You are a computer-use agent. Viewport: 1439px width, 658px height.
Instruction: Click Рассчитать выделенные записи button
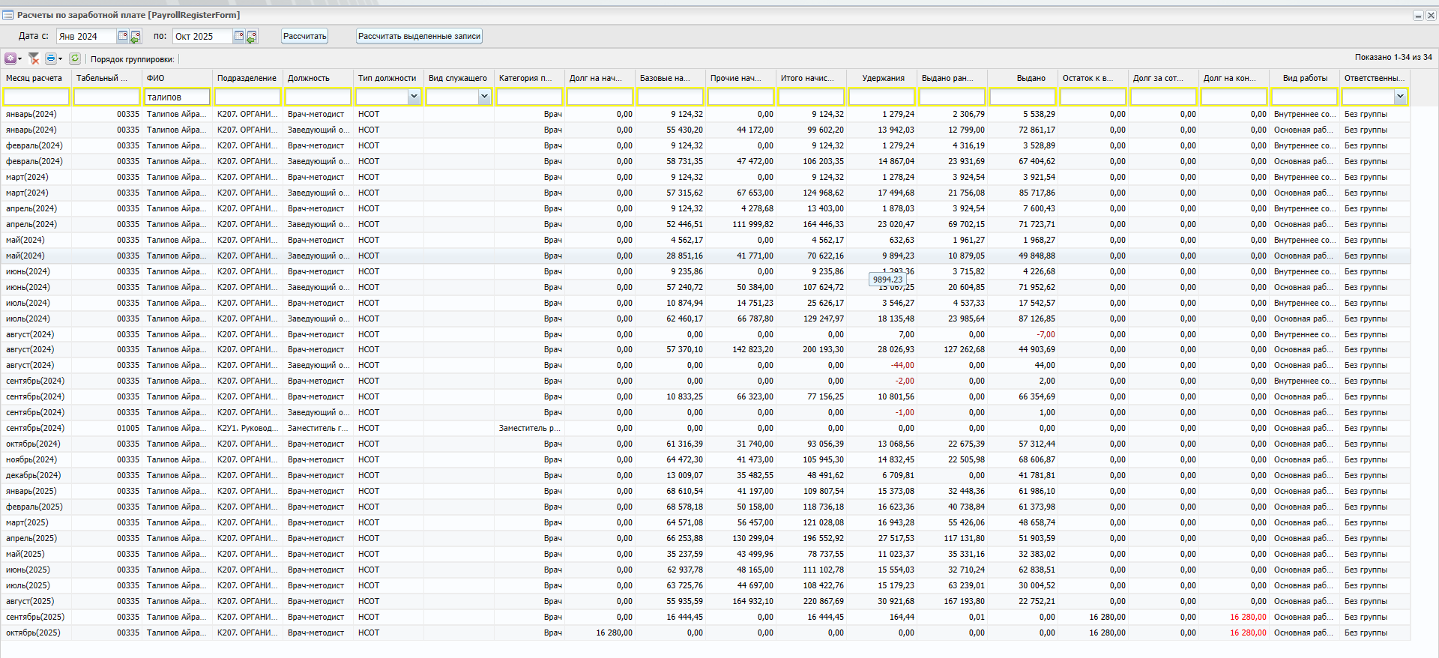pyautogui.click(x=419, y=36)
